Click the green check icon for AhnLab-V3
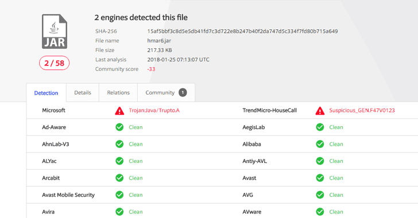 119,144
